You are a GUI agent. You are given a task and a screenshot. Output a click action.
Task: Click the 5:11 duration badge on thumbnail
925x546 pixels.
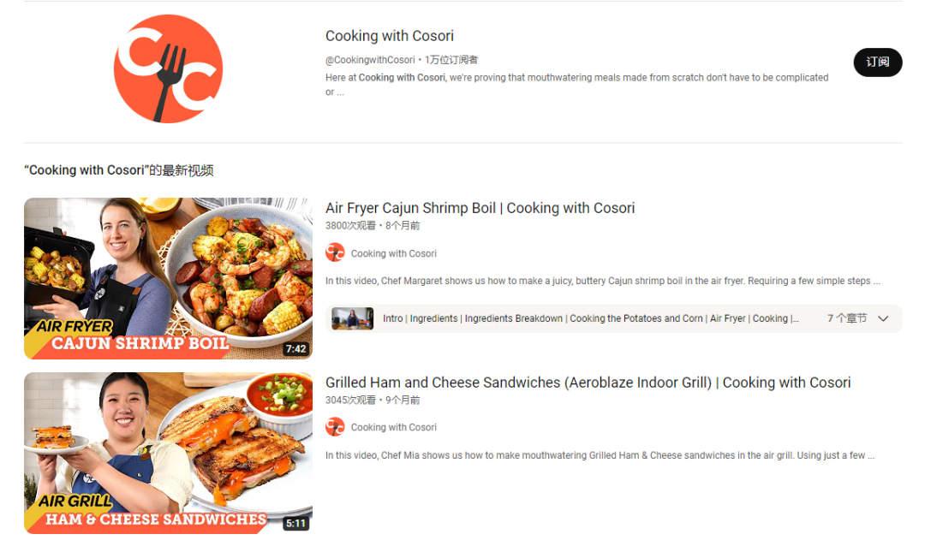pos(295,523)
